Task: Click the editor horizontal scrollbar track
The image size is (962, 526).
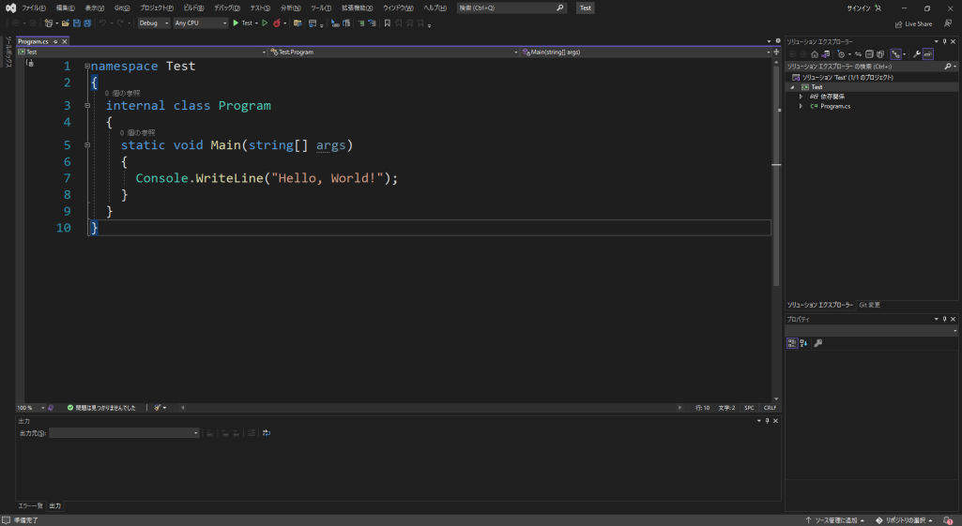Action: [431, 408]
